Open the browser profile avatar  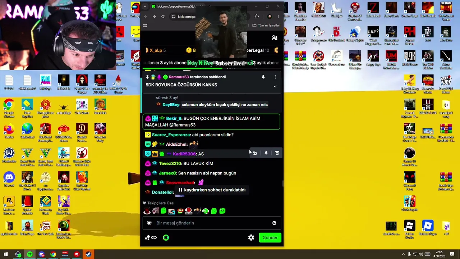pos(270,17)
